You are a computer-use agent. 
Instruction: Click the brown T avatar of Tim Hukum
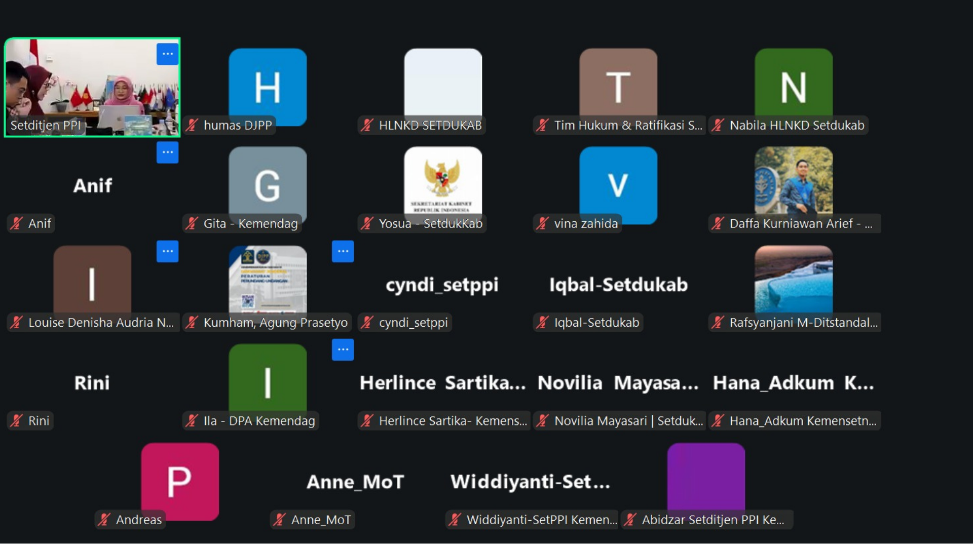(618, 84)
